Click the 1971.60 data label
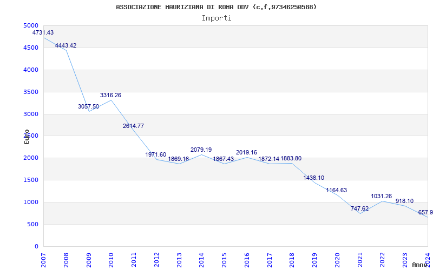This screenshot has width=433, height=270. pos(156,154)
